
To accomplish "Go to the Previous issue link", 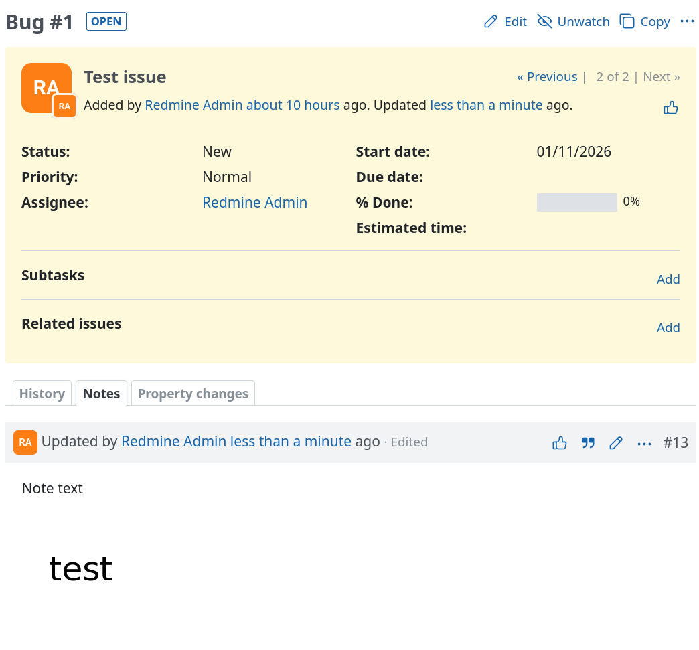I will tap(547, 77).
